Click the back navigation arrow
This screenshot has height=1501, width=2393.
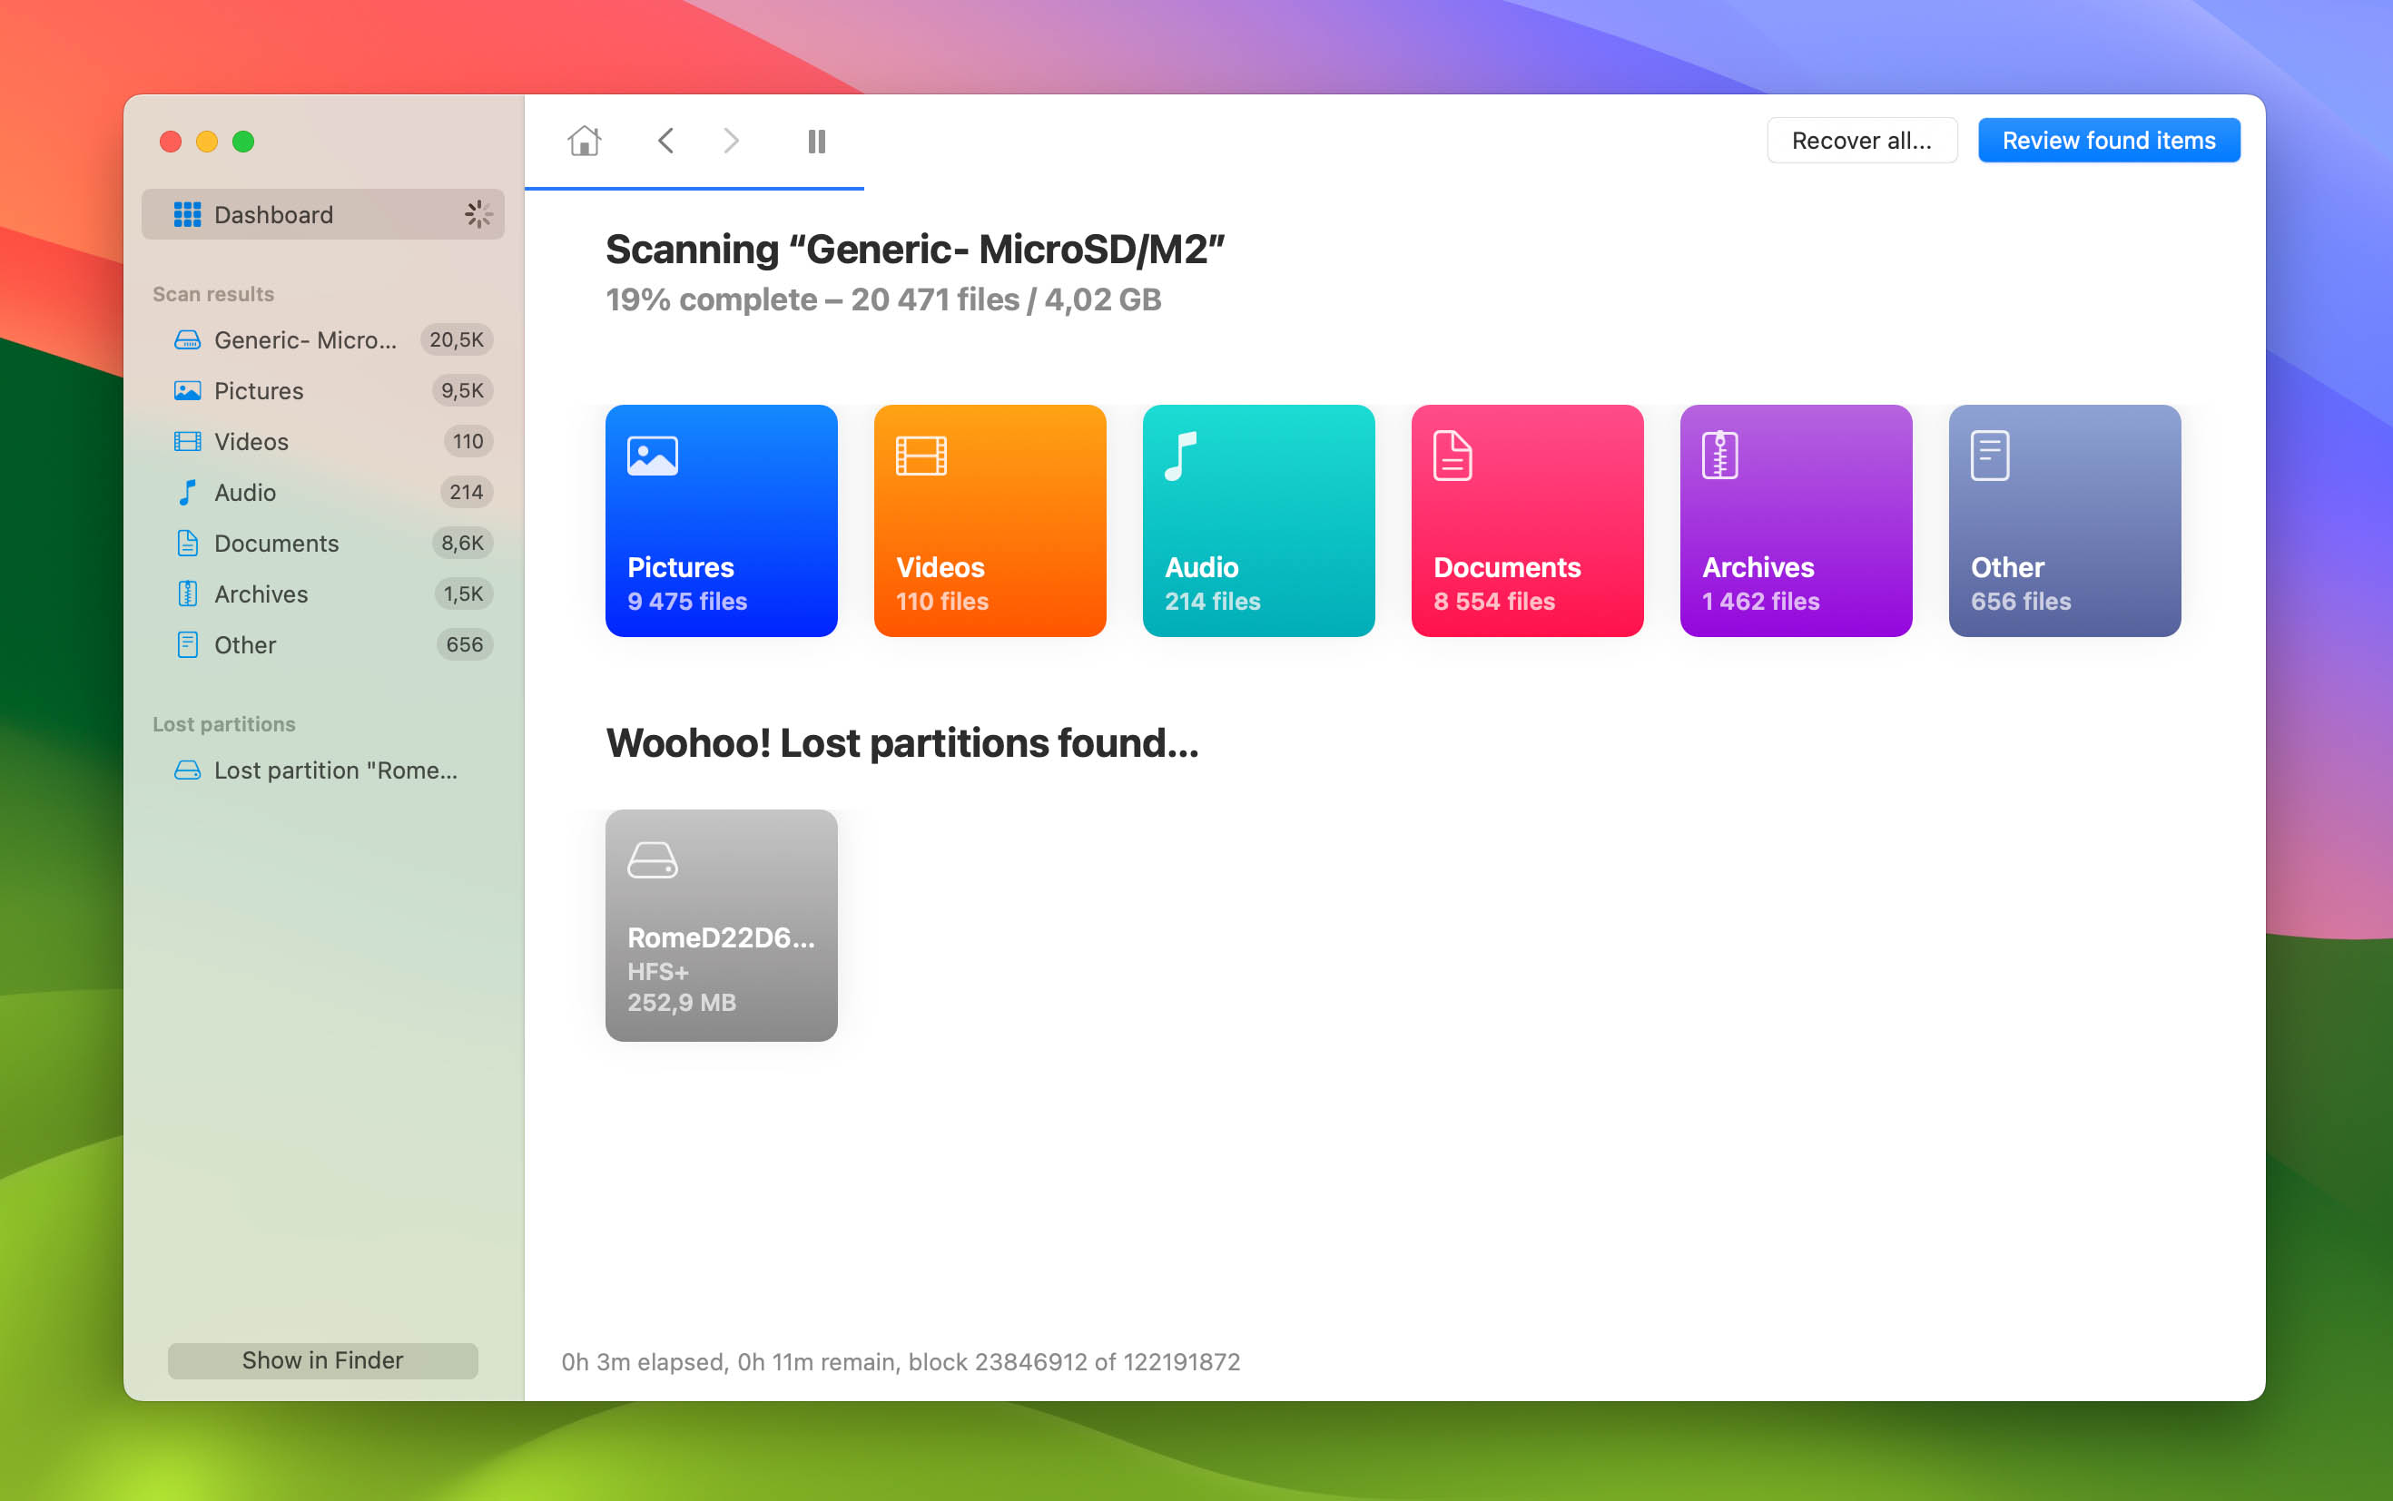coord(665,140)
